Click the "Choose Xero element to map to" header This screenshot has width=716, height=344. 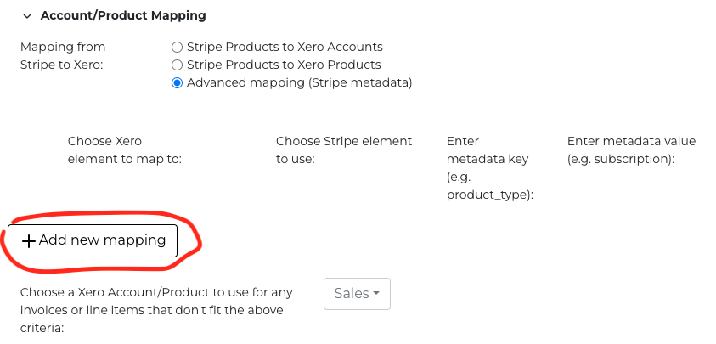[x=125, y=149]
